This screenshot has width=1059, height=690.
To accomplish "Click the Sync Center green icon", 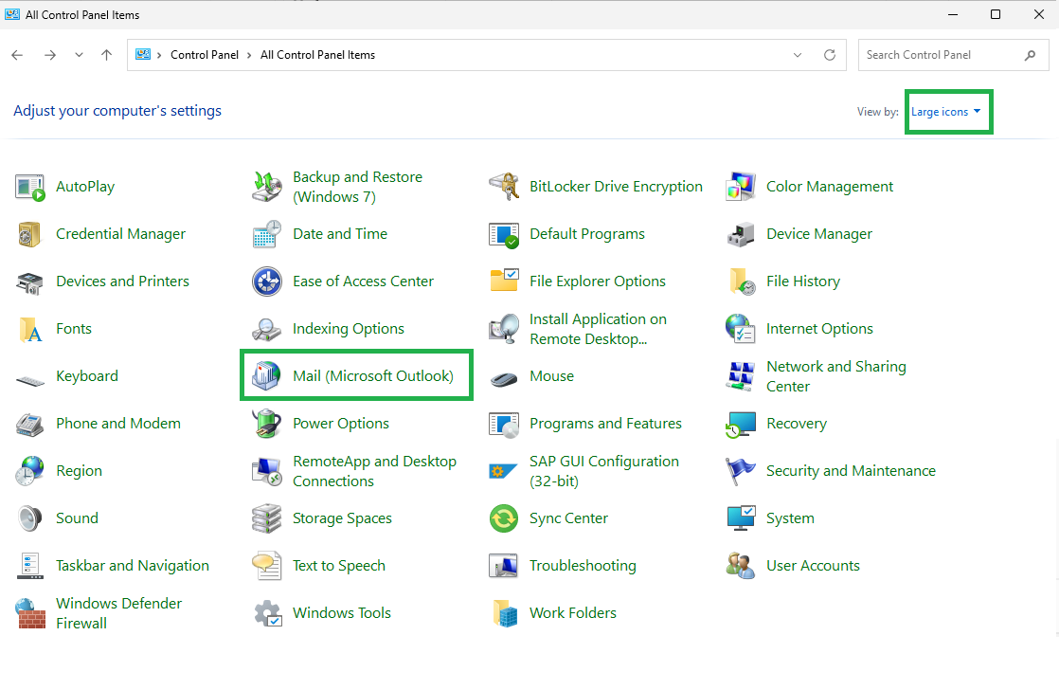I will coord(504,518).
